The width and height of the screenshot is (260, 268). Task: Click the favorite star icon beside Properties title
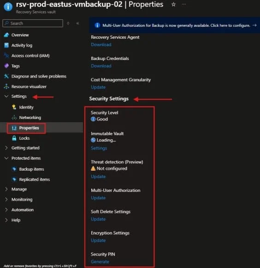173,5
